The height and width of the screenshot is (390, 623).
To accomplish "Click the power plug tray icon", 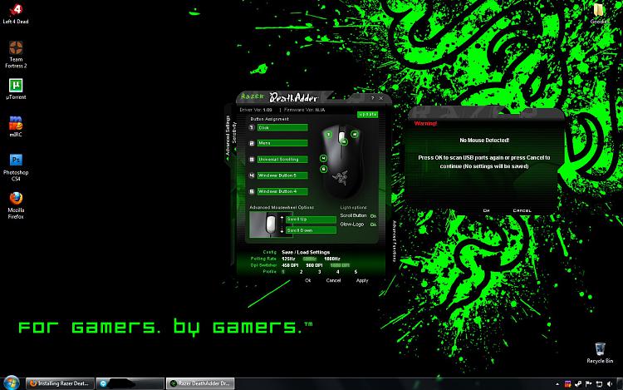I will click(578, 383).
